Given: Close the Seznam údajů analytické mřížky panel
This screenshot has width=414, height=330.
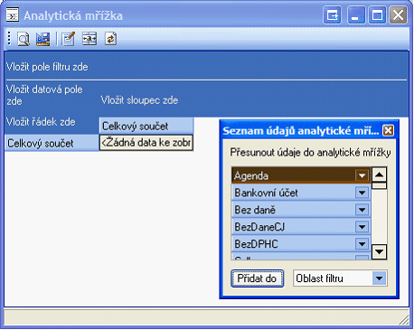Looking at the screenshot, I should pos(388,130).
